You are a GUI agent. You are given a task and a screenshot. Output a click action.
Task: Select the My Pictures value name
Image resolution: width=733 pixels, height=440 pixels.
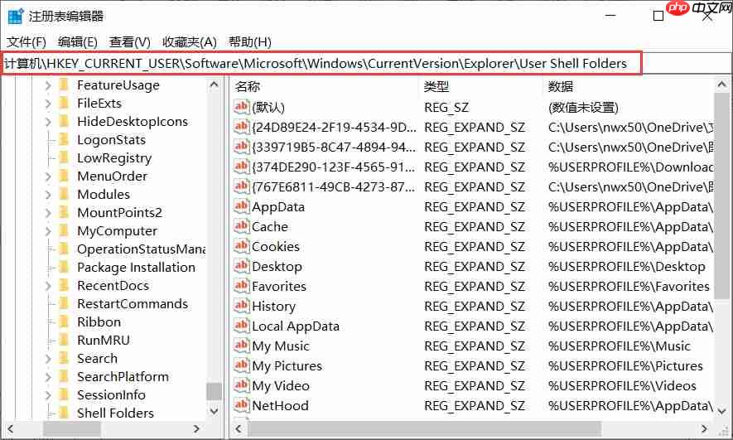coord(287,366)
